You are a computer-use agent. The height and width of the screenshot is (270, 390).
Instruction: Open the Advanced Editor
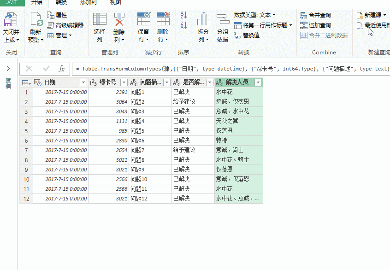pyautogui.click(x=65, y=25)
